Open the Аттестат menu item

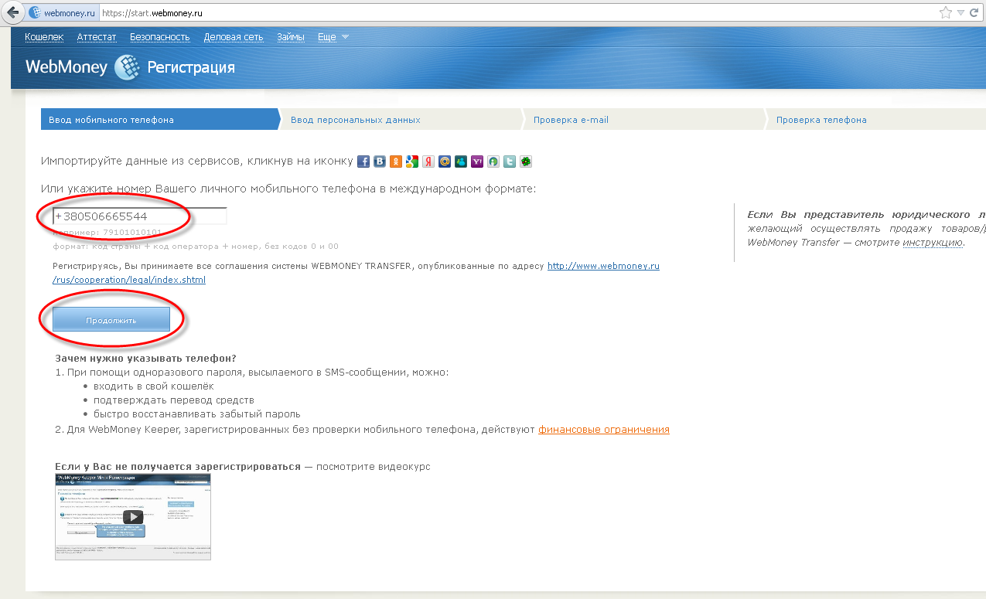tap(97, 37)
